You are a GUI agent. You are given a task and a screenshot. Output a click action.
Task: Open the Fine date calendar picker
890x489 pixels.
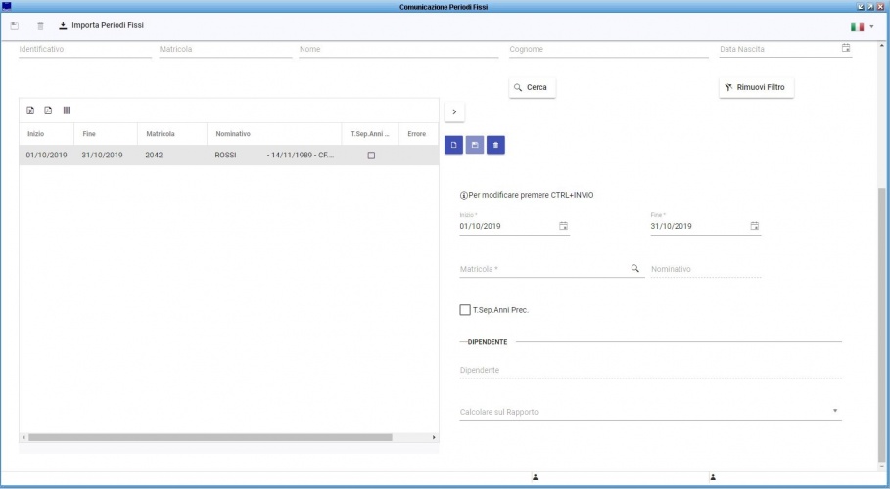pos(754,226)
